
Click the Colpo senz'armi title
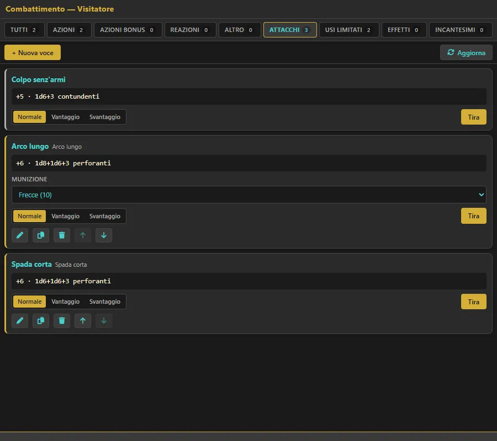click(38, 79)
